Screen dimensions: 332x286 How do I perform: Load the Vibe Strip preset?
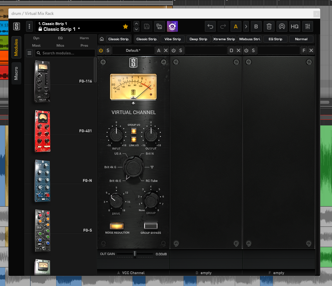(172, 39)
